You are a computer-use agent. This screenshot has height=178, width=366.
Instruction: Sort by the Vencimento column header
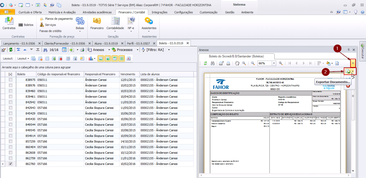[x=128, y=74]
